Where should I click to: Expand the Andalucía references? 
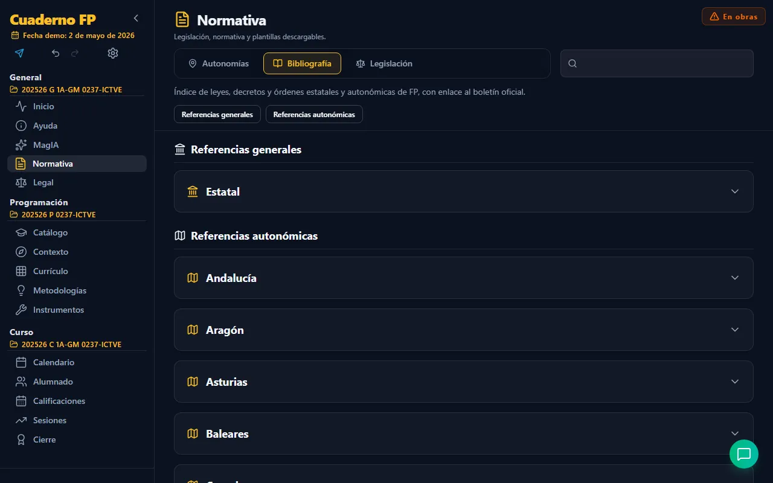click(x=463, y=278)
